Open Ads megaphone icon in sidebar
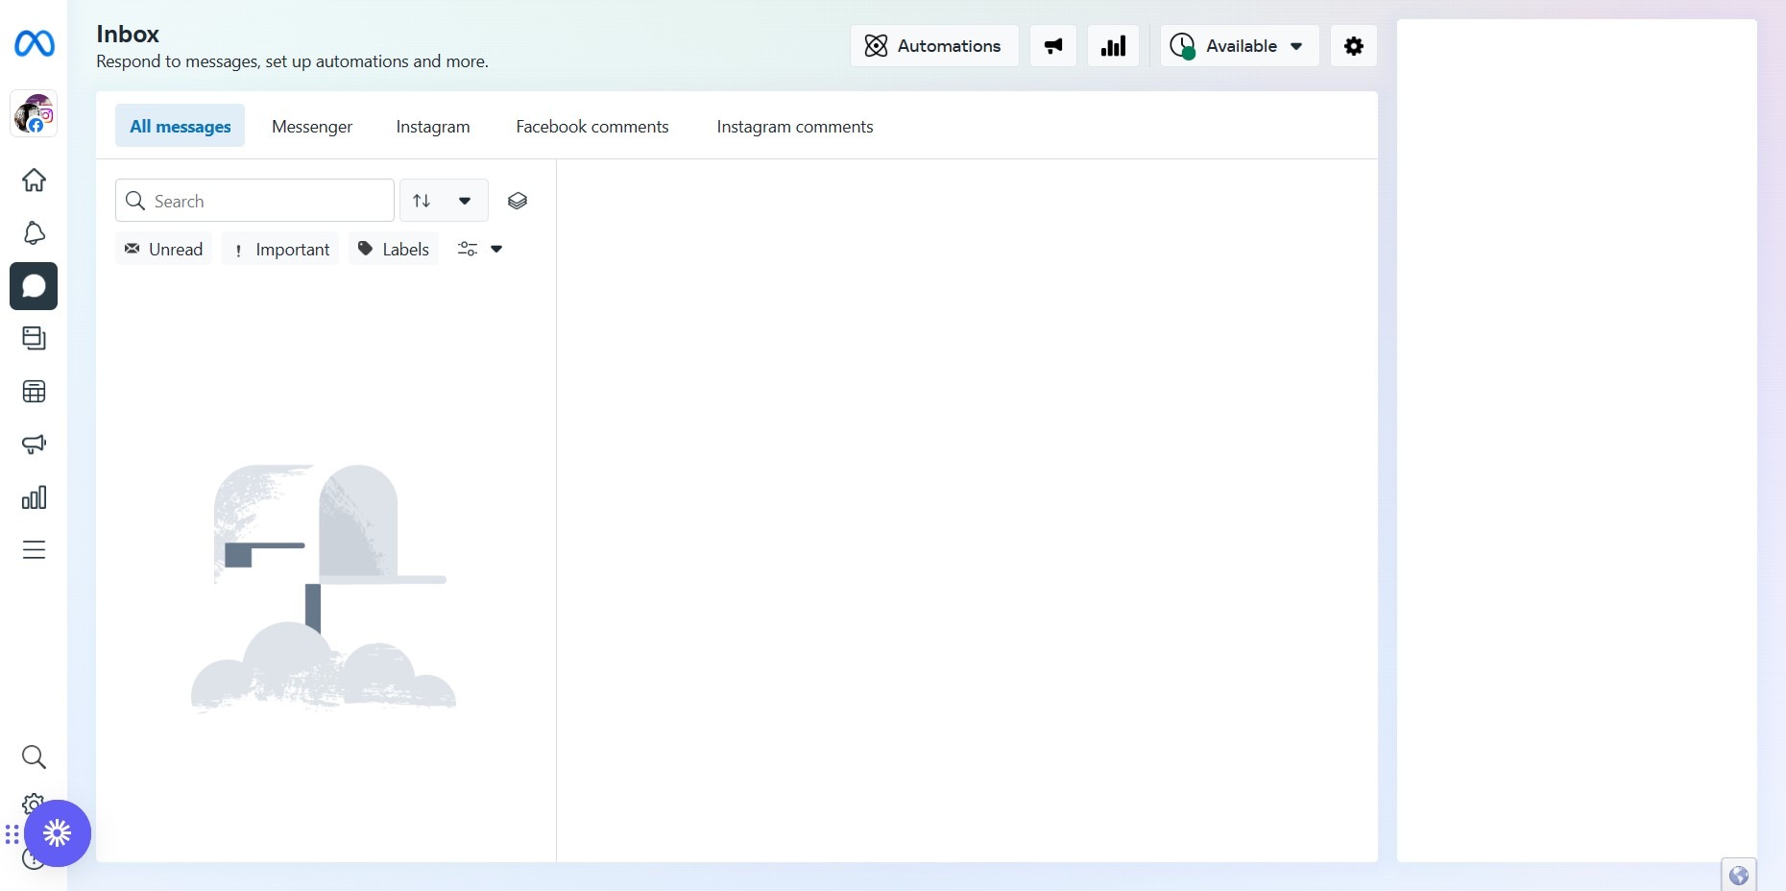 click(x=34, y=445)
